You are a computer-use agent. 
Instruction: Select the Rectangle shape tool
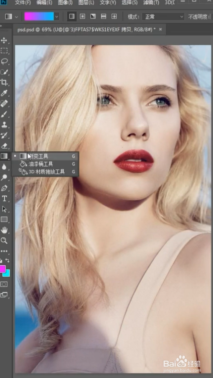4,219
